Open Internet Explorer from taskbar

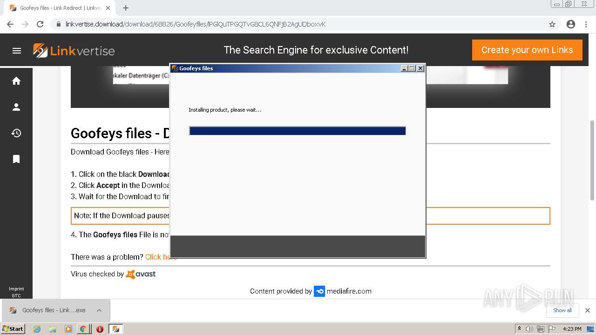[x=37, y=329]
